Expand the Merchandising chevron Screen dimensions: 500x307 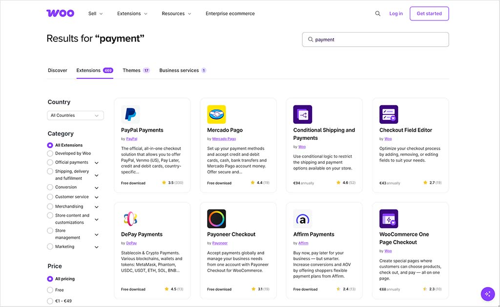(97, 207)
